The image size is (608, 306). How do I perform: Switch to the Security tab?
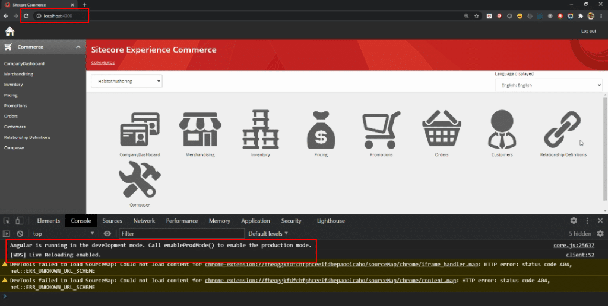point(291,221)
